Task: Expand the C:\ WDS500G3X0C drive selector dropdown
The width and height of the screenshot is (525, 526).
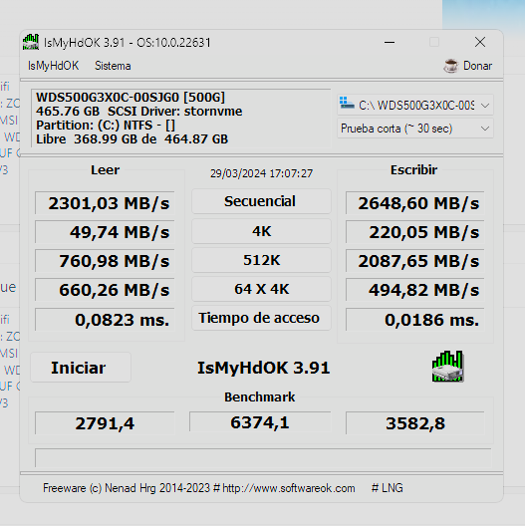Action: [415, 106]
